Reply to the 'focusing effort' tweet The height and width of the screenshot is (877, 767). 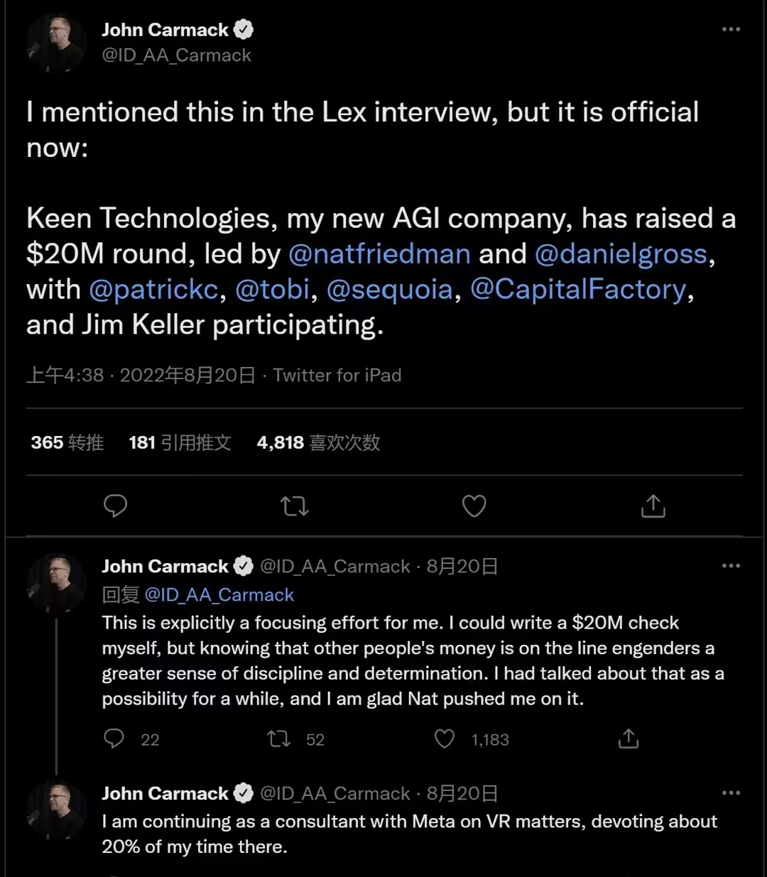(114, 739)
